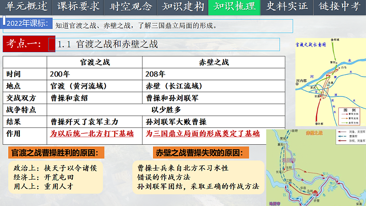Click red text 为以后统一北方打下基础

pos(92,134)
